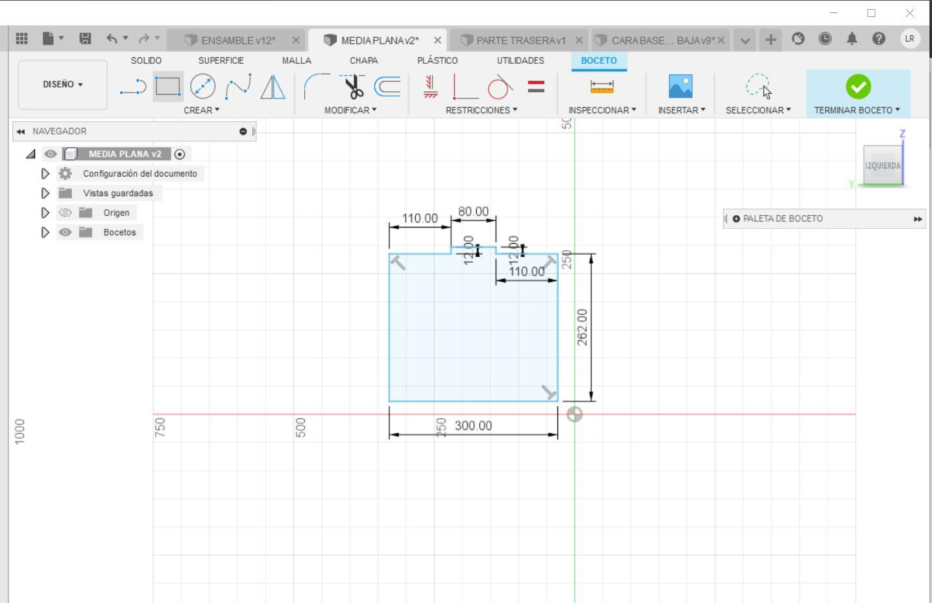Show the hidden Origen folder

point(65,213)
